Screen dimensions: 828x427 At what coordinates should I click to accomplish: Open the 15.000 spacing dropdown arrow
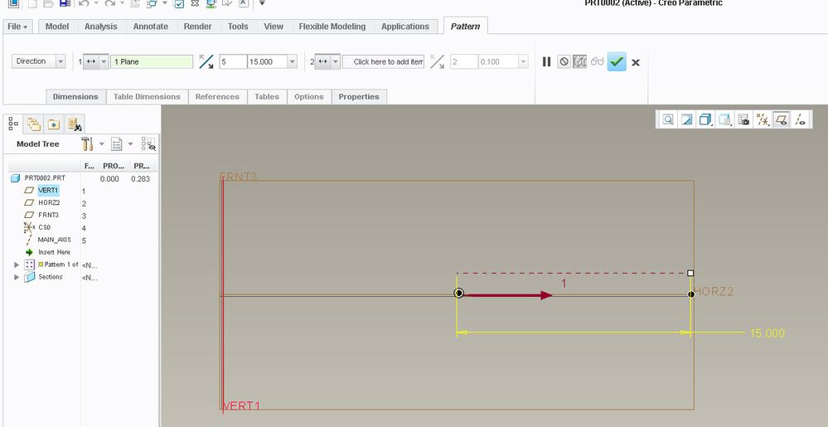pyautogui.click(x=292, y=62)
